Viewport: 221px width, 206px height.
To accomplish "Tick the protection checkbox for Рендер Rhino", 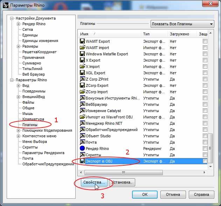I will [205, 148].
